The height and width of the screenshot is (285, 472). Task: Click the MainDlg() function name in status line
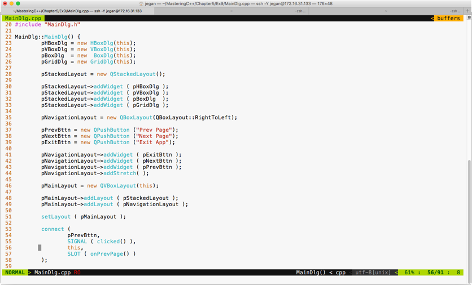coord(312,273)
